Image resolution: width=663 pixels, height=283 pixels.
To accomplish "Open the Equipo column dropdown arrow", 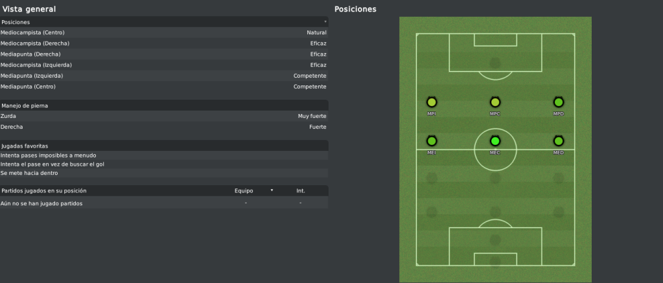I will point(272,190).
